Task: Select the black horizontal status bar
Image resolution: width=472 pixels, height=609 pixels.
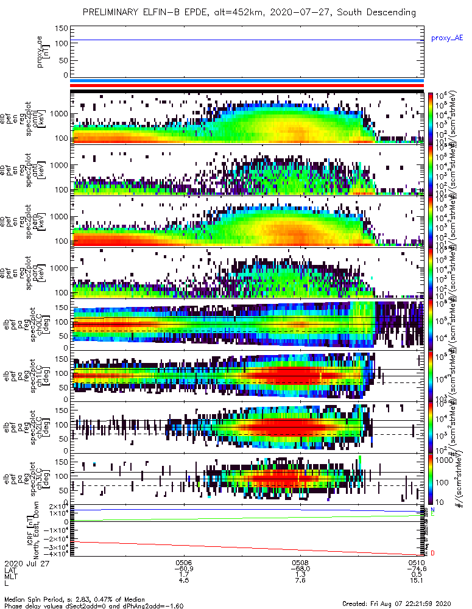Action: tap(247, 91)
